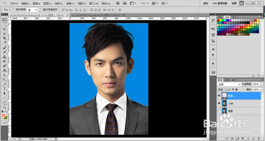Select the Quick Selection tool

pos(5,34)
